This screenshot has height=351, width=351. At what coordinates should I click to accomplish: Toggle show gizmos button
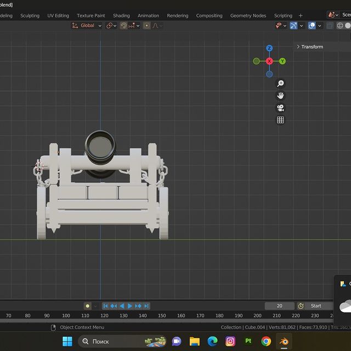click(293, 26)
